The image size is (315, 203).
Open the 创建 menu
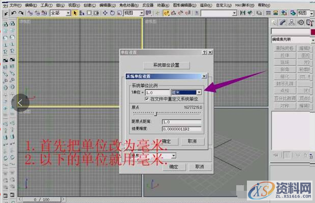click(x=89, y=5)
